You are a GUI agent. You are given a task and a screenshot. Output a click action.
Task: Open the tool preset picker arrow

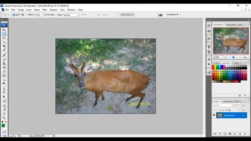coord(8,15)
